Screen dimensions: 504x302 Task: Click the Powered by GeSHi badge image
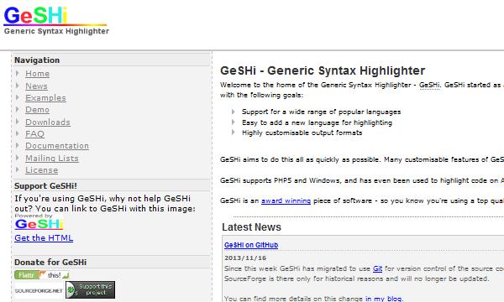coord(39,221)
